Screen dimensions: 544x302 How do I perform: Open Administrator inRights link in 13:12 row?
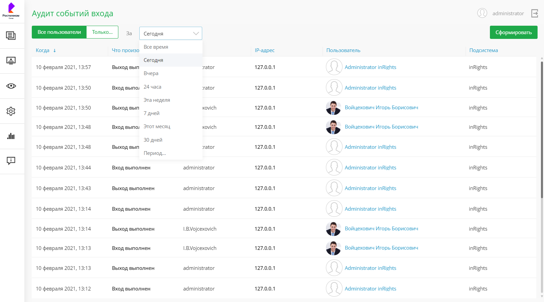point(371,289)
